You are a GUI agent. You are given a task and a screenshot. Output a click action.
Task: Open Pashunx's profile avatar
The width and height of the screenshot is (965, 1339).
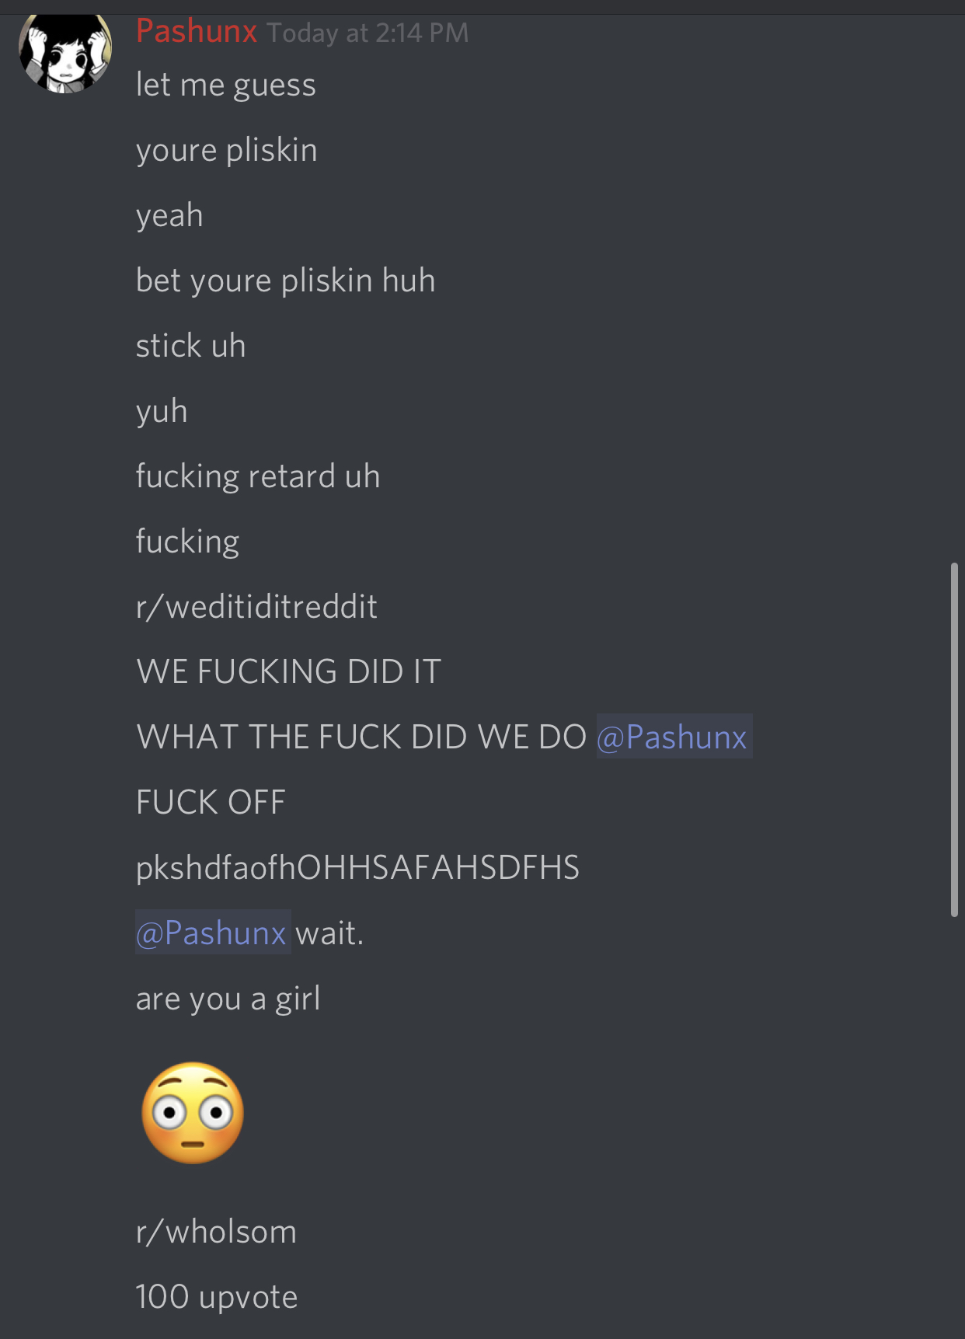[x=65, y=53]
